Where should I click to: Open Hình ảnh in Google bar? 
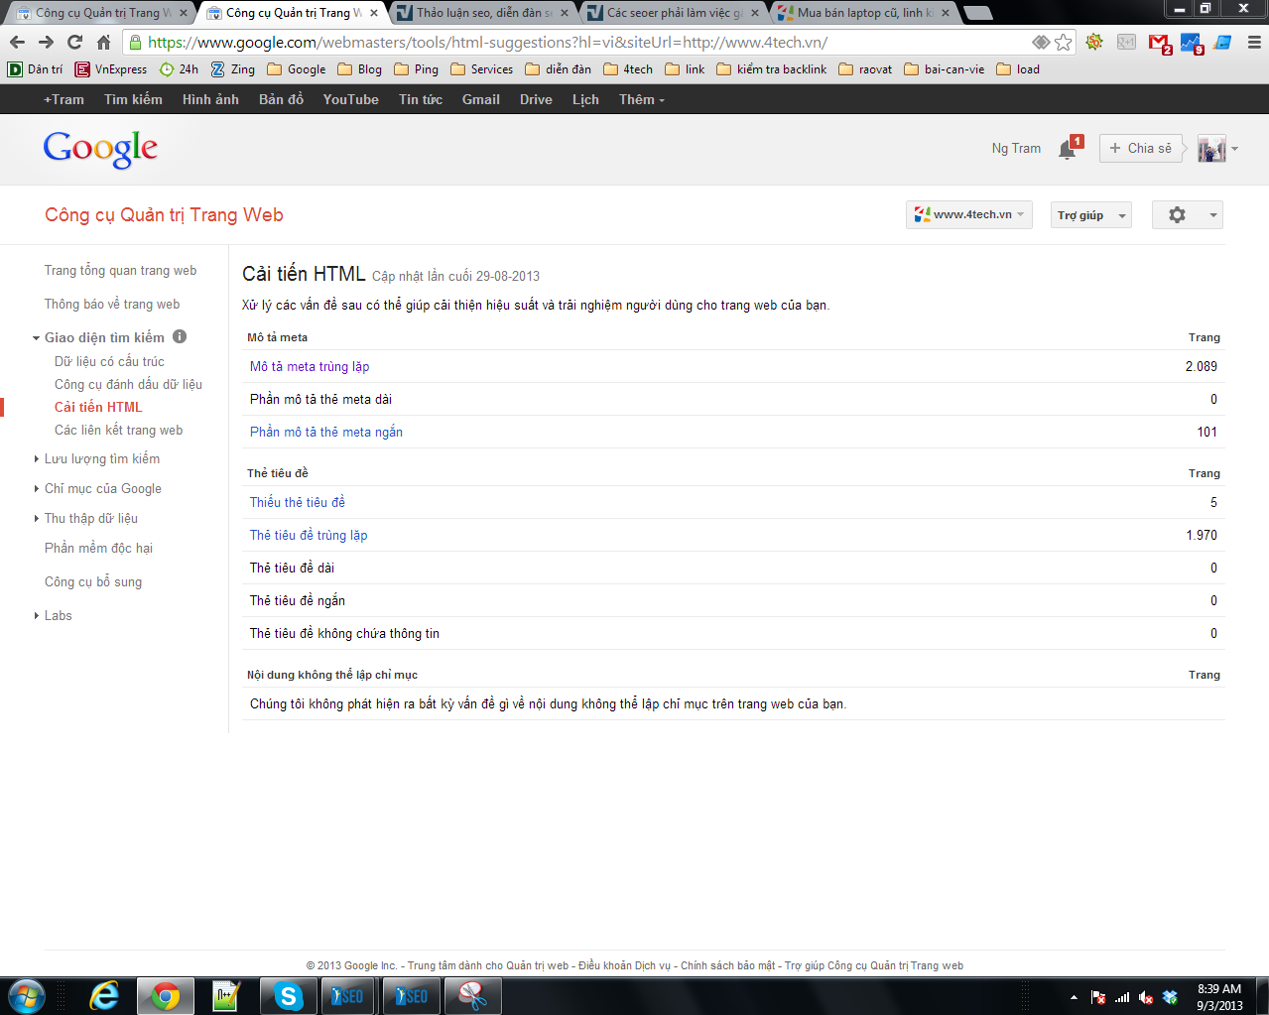[x=210, y=99]
